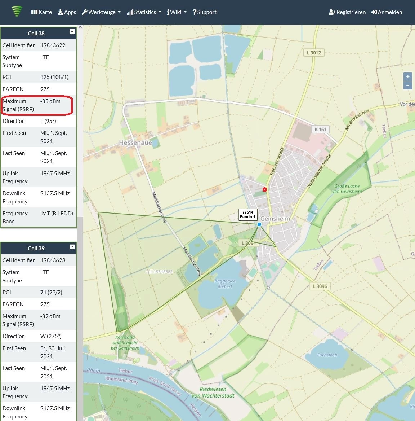Select the 77514 Bands 1 tower label
The width and height of the screenshot is (415, 421).
[x=248, y=215]
